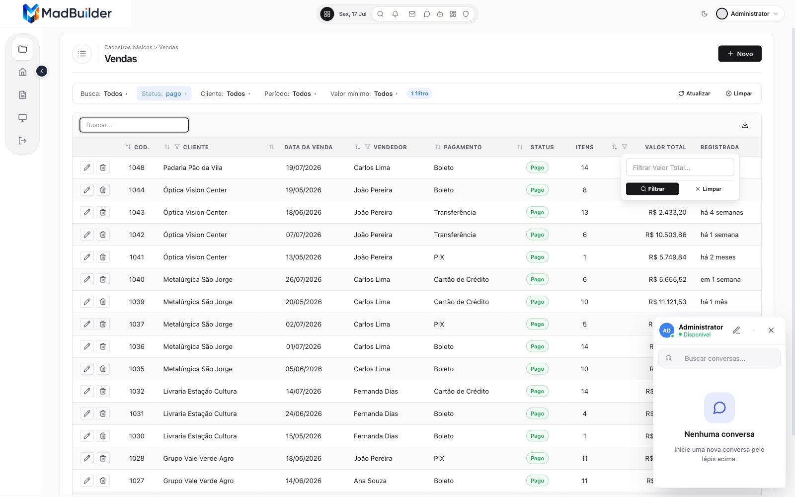Expand the Cliente filter dropdown
This screenshot has width=795, height=497.
[226, 93]
